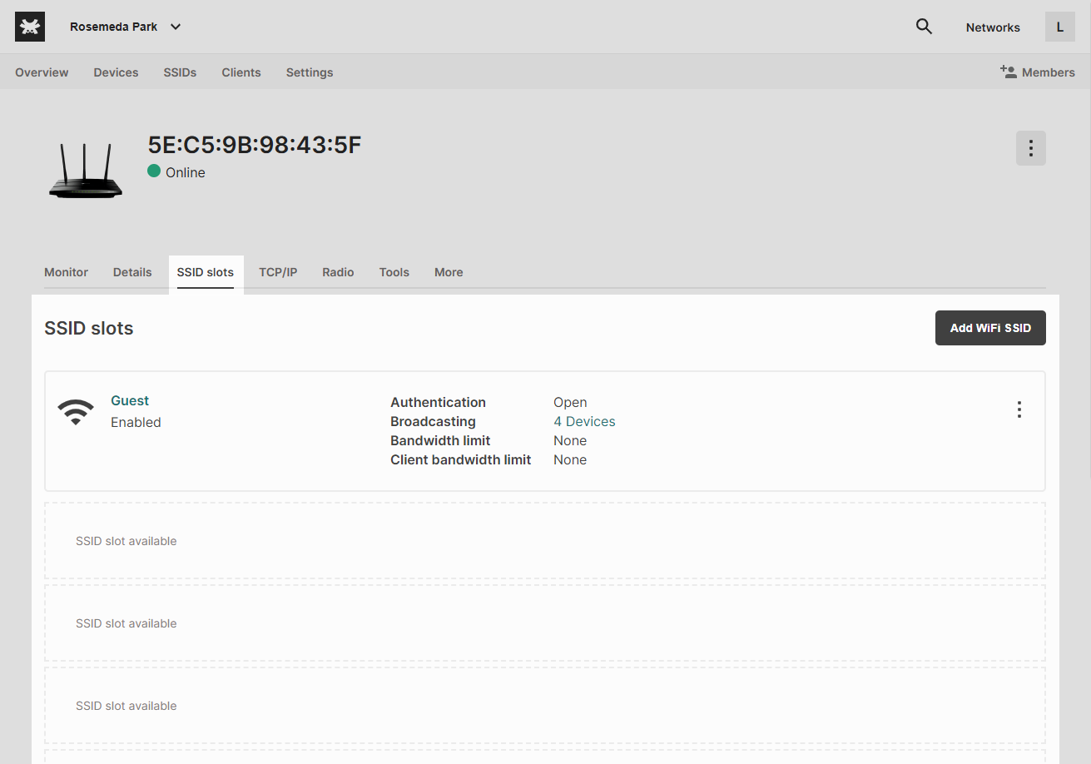This screenshot has width=1091, height=764.
Task: Click the Guest WiFi signal icon
Action: point(76,412)
